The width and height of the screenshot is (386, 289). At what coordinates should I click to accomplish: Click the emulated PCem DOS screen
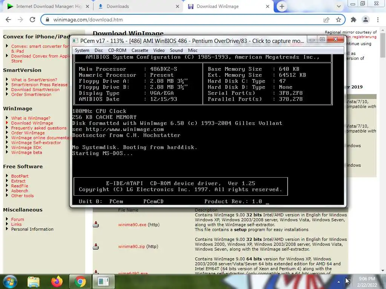click(x=208, y=129)
